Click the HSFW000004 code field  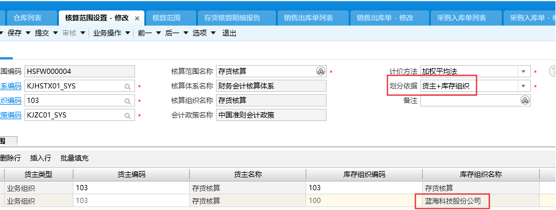[80, 72]
